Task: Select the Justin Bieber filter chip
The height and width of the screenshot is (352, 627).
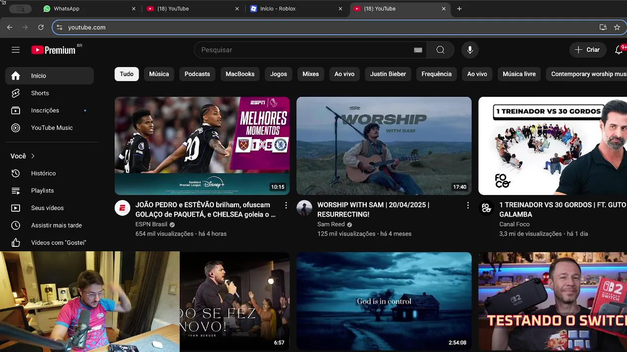Action: (388, 74)
